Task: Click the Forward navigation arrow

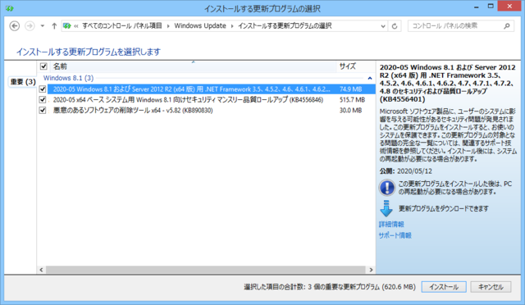Action: [x=30, y=25]
